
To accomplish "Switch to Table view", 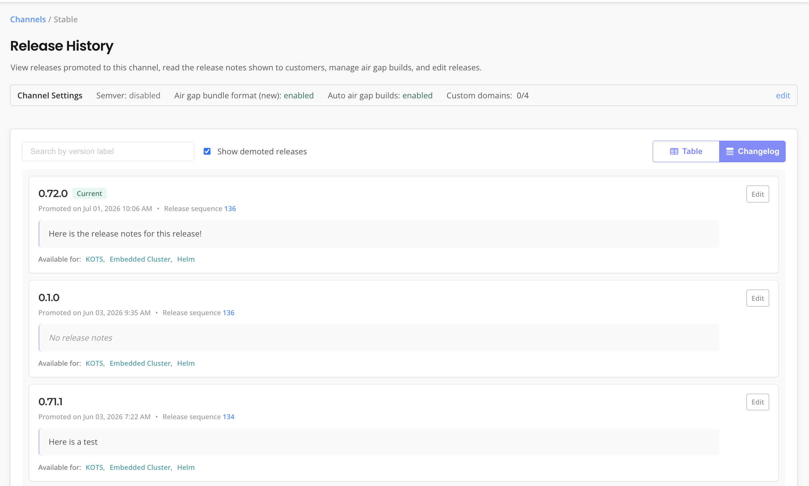I will click(686, 151).
